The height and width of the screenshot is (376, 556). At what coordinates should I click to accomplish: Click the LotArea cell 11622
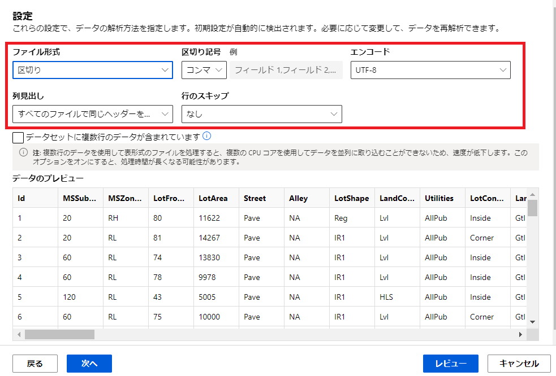216,218
